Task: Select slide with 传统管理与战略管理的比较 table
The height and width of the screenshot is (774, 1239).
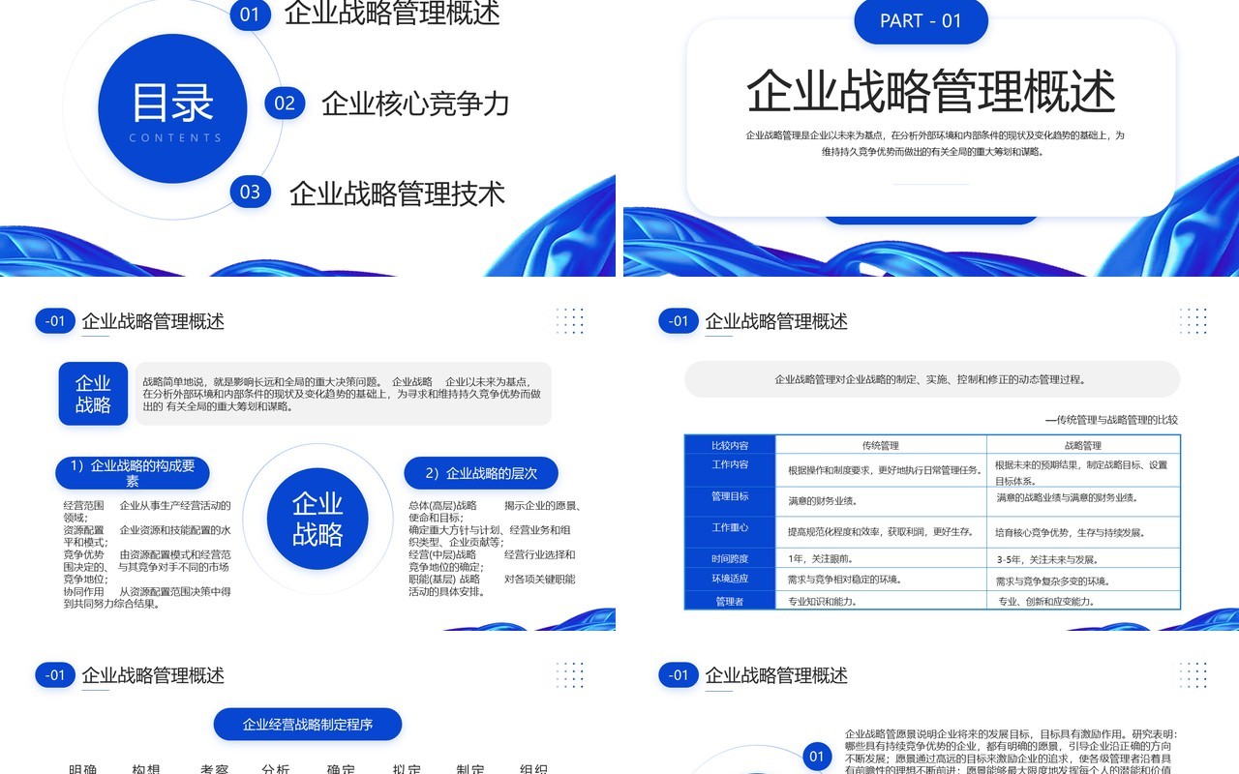Action: [x=931, y=458]
